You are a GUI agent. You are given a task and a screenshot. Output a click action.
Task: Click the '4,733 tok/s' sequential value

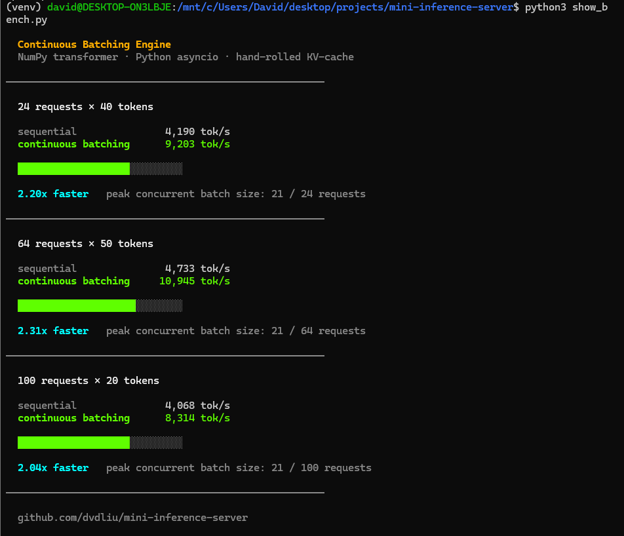tap(197, 269)
